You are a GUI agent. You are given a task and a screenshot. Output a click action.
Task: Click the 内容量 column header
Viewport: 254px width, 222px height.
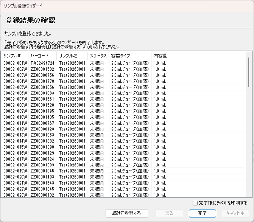pos(160,56)
